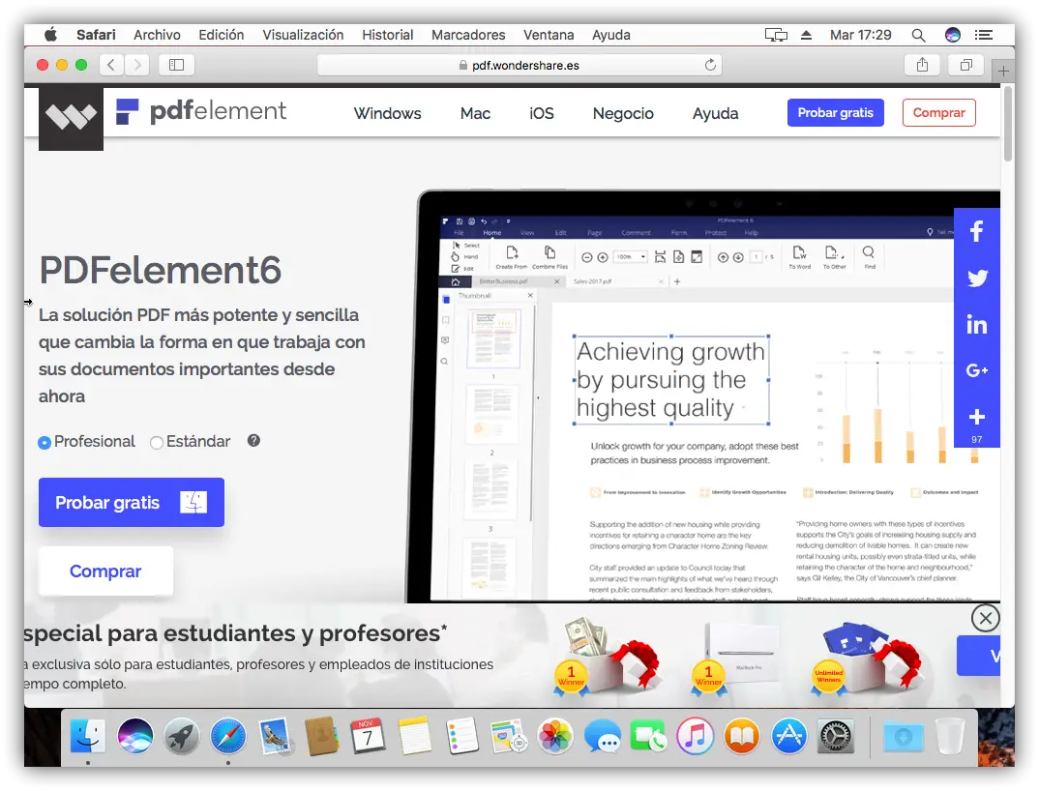Open the Ventana menu
The height and width of the screenshot is (791, 1039).
pyautogui.click(x=549, y=35)
